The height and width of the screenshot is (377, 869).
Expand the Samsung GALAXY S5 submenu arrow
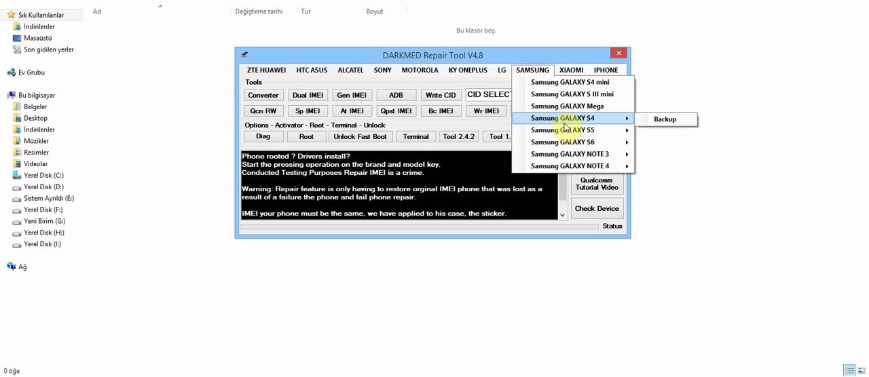point(627,130)
